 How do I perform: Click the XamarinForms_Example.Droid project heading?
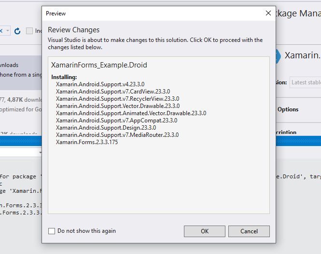[99, 65]
